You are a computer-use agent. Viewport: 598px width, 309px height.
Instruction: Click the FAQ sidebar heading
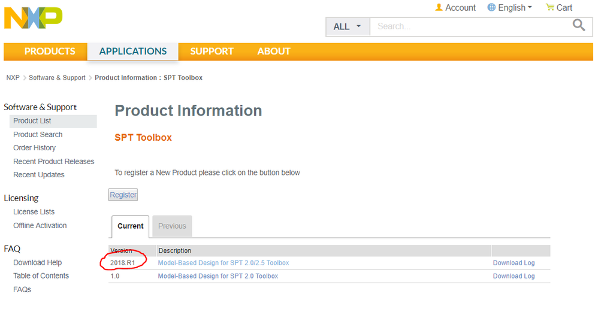12,249
